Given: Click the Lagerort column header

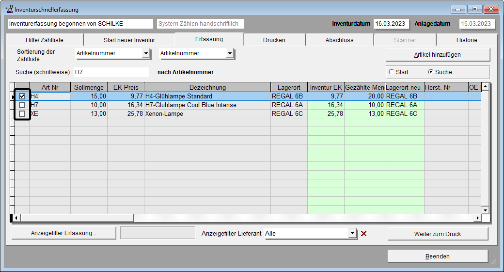Looking at the screenshot, I should [x=289, y=87].
